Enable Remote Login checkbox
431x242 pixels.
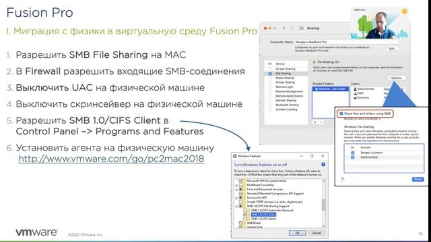(x=270, y=87)
